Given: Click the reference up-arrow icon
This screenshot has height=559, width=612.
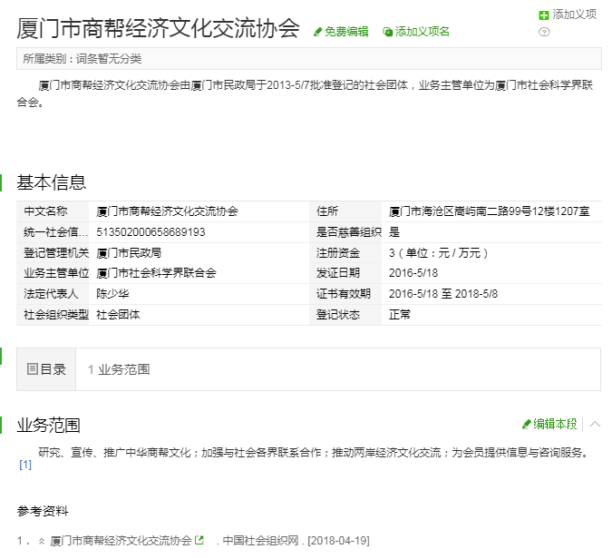Looking at the screenshot, I should (x=42, y=541).
